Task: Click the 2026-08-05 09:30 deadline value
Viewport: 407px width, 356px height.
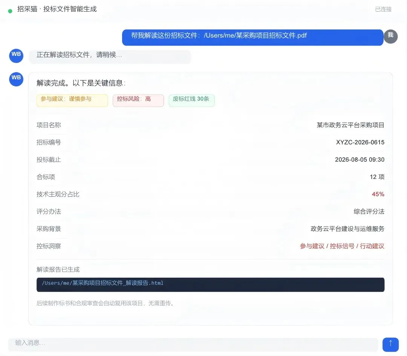Action: 360,160
